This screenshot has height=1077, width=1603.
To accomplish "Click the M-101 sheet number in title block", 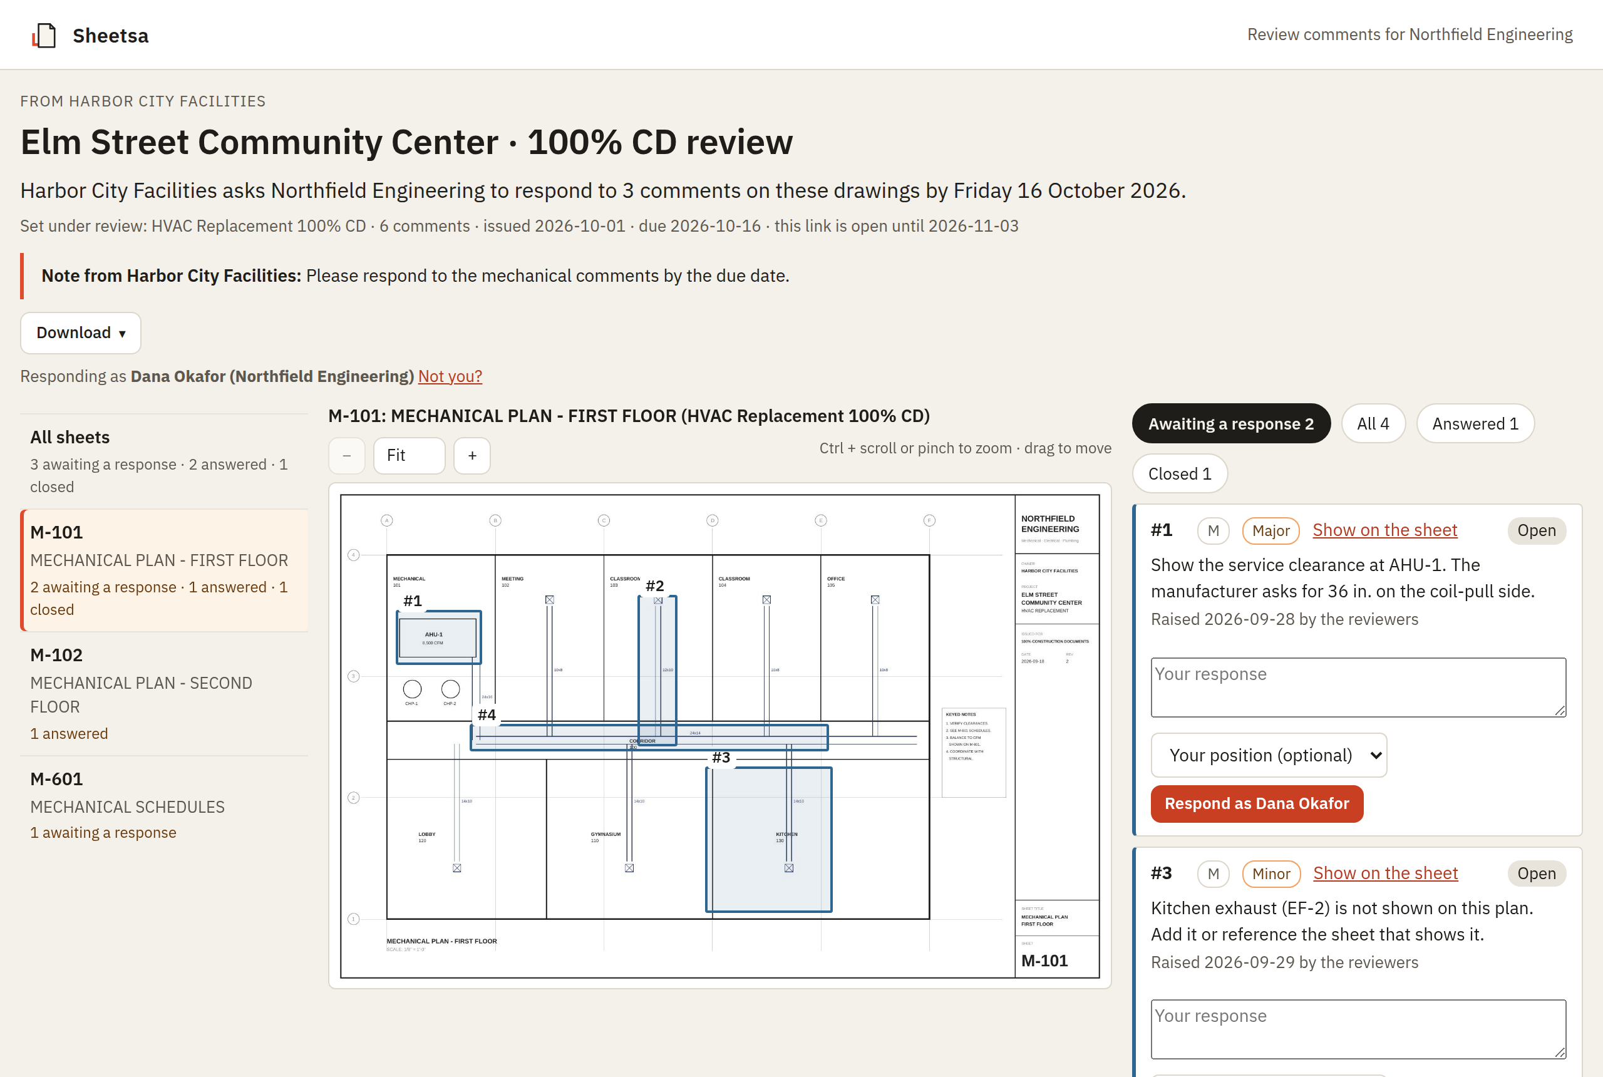I will click(1044, 961).
